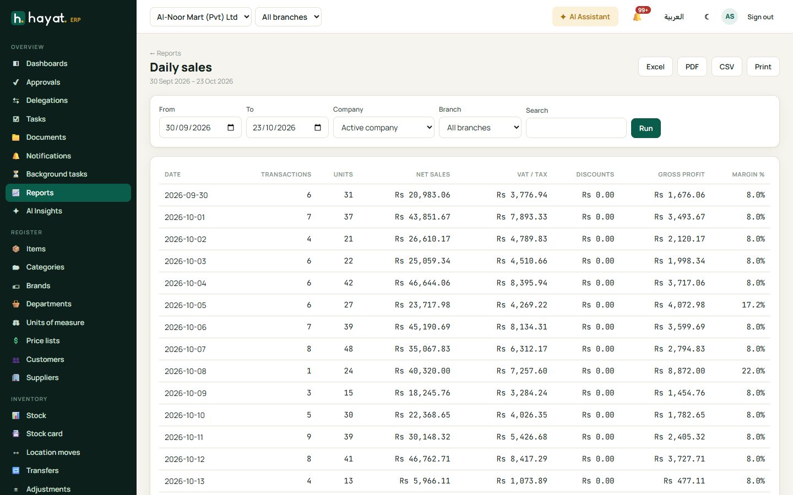Open the top bar All branches dropdown
Image resolution: width=793 pixels, height=495 pixels.
point(288,17)
